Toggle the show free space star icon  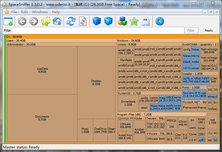pos(134,21)
